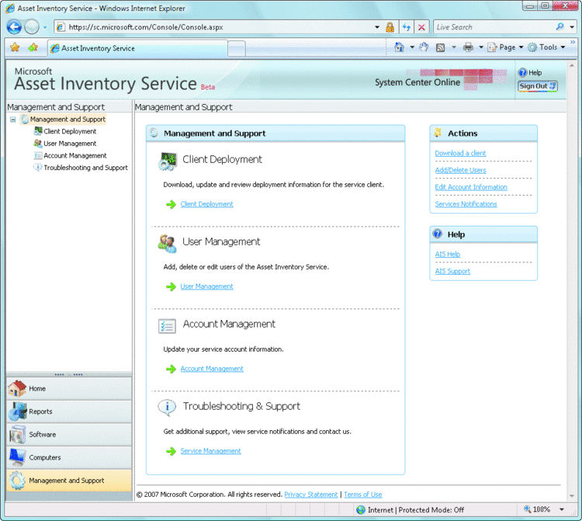Click the Print toolbar icon
This screenshot has width=582, height=521.
tap(468, 47)
